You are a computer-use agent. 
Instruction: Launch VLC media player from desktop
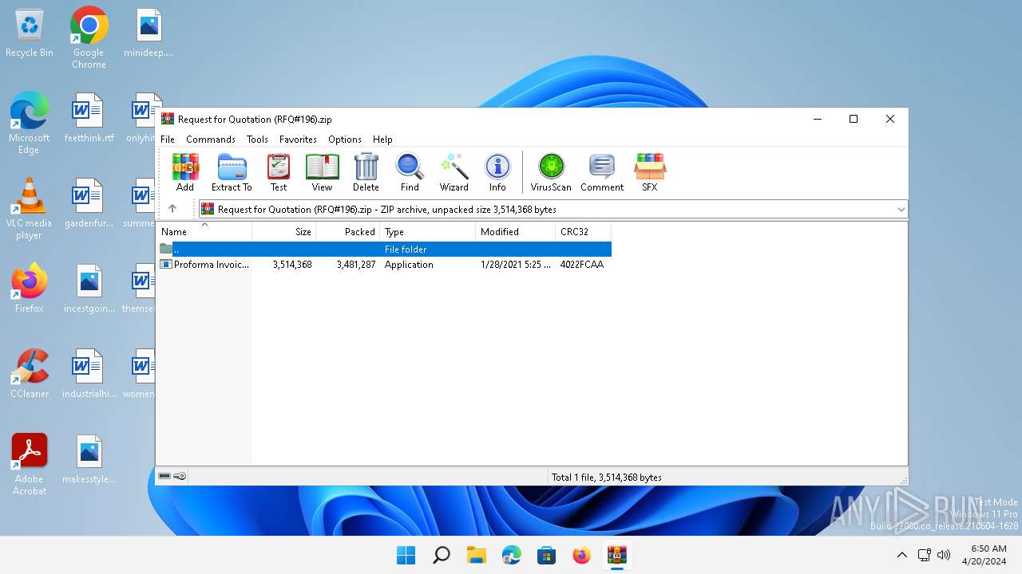tap(30, 208)
